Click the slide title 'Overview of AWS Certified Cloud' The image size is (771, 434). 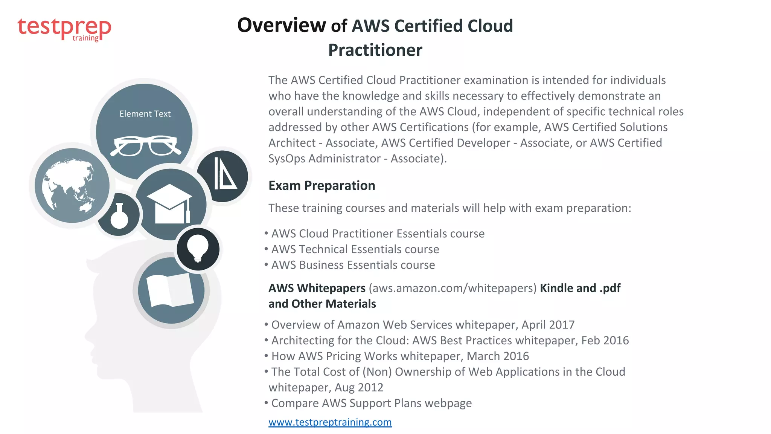coord(375,26)
